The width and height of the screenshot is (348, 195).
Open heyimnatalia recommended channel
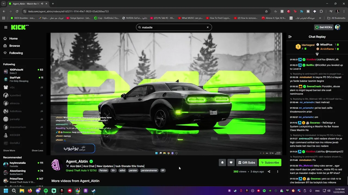coord(23,164)
